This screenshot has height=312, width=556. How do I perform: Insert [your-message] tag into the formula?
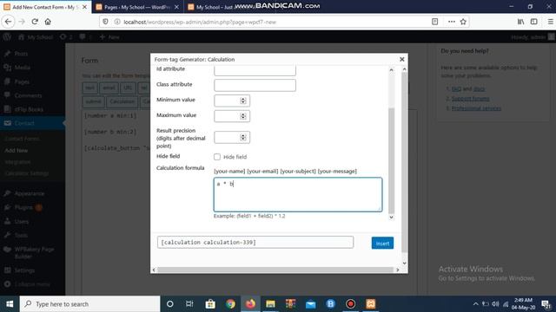(337, 172)
